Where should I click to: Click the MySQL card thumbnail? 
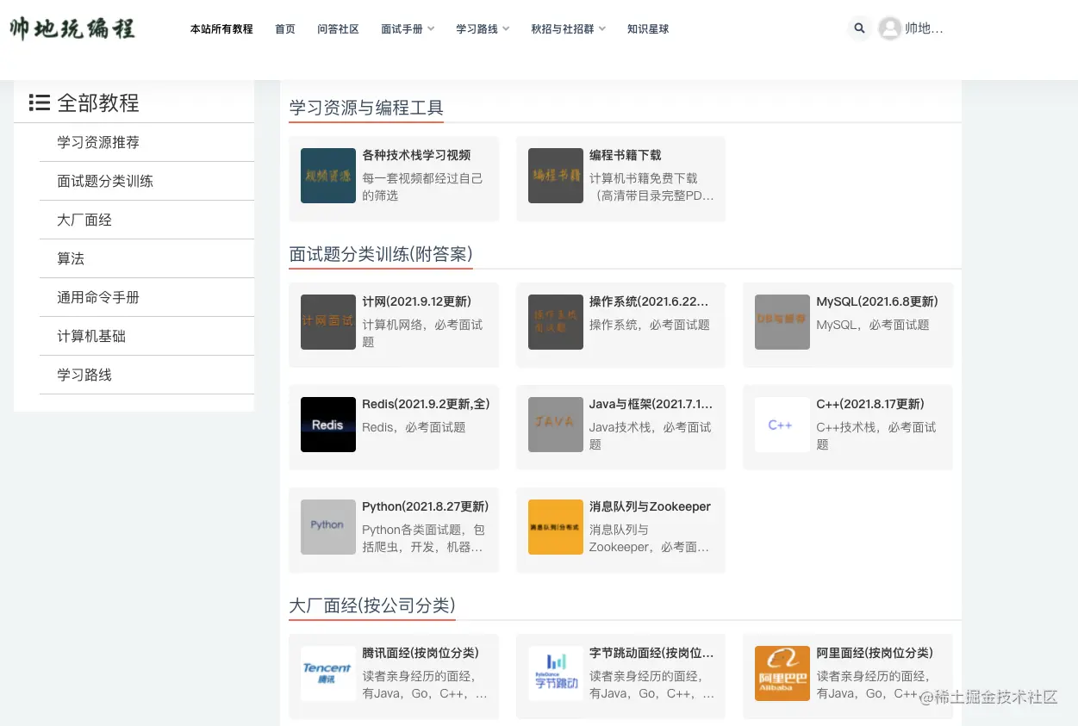pos(782,322)
